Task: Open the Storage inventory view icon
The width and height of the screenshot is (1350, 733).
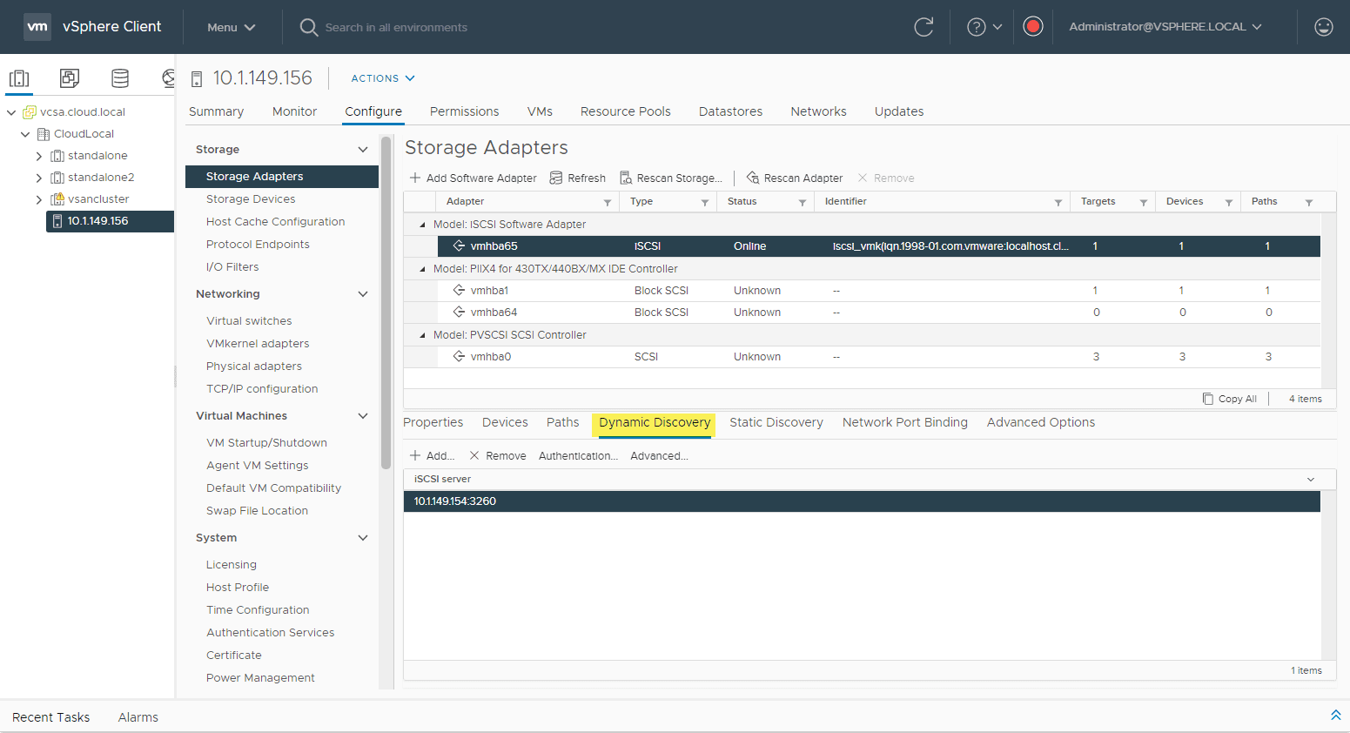Action: coord(119,78)
